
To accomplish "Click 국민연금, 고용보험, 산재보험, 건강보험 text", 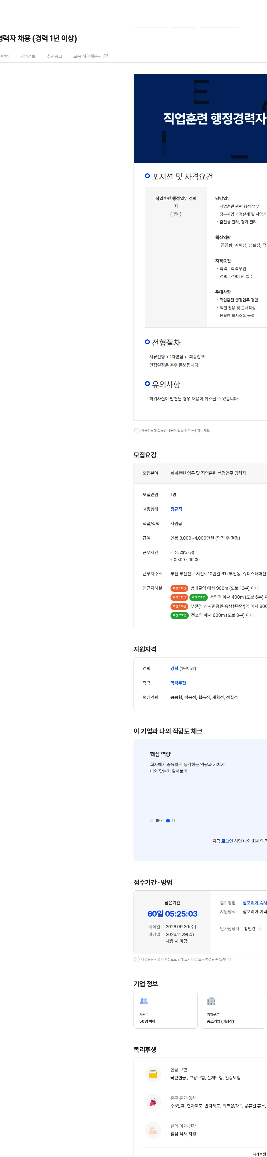I will click(x=206, y=1078).
